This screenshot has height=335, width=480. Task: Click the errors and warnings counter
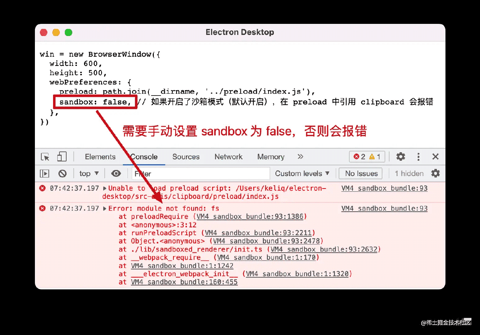pyautogui.click(x=367, y=156)
